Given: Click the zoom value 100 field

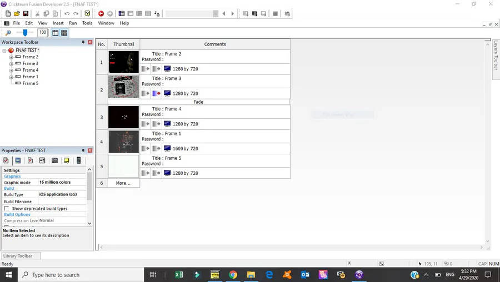Looking at the screenshot, I should coord(42,33).
